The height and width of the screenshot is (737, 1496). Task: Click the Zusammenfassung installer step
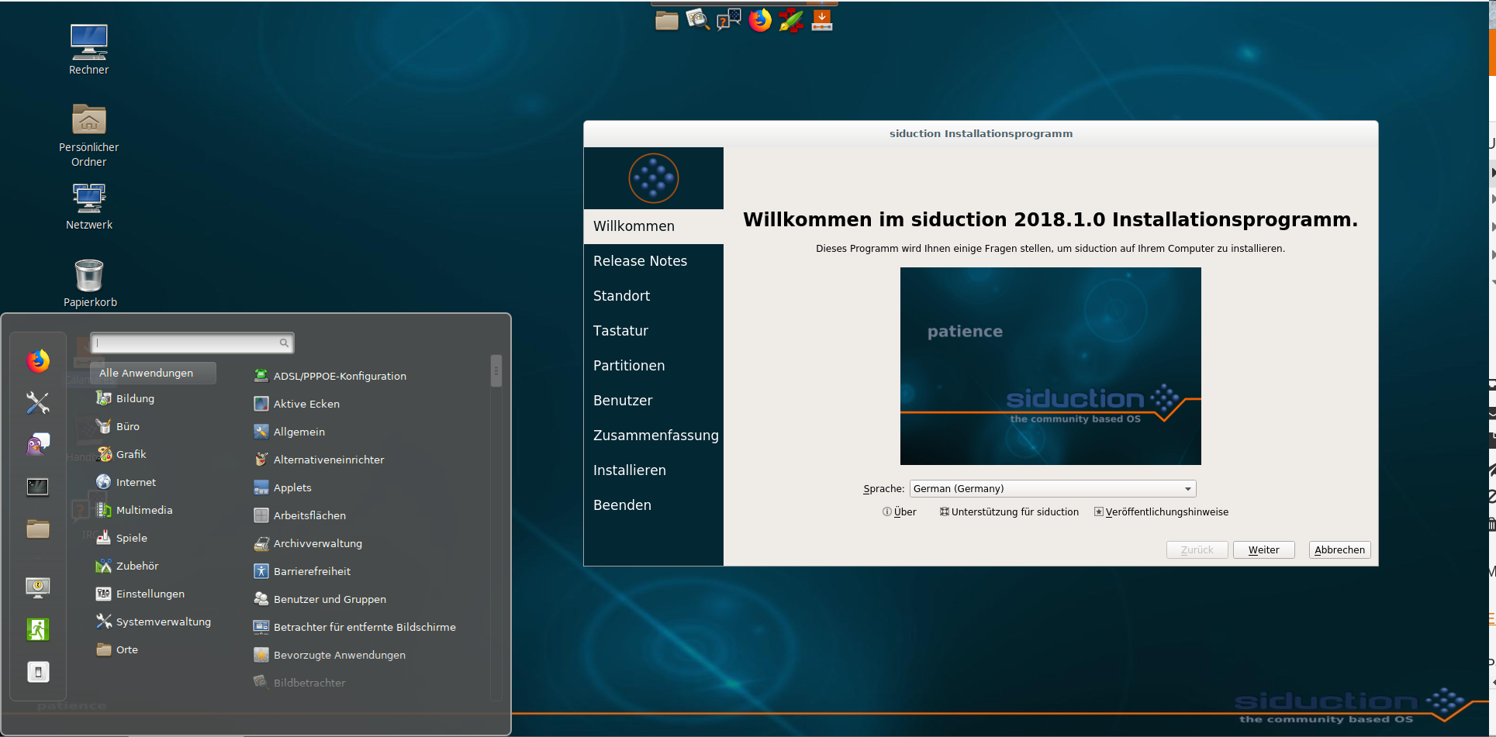coord(654,436)
